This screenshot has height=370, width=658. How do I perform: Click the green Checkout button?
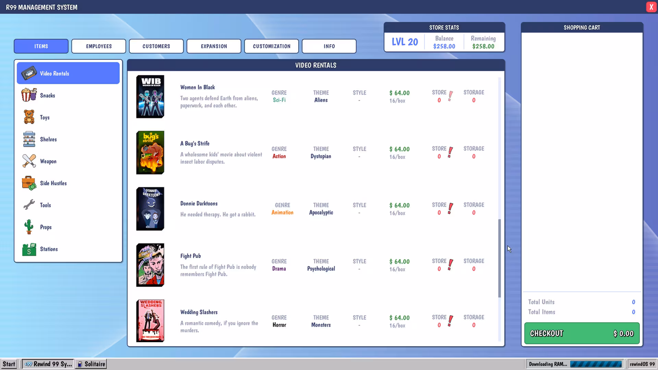coord(582,333)
